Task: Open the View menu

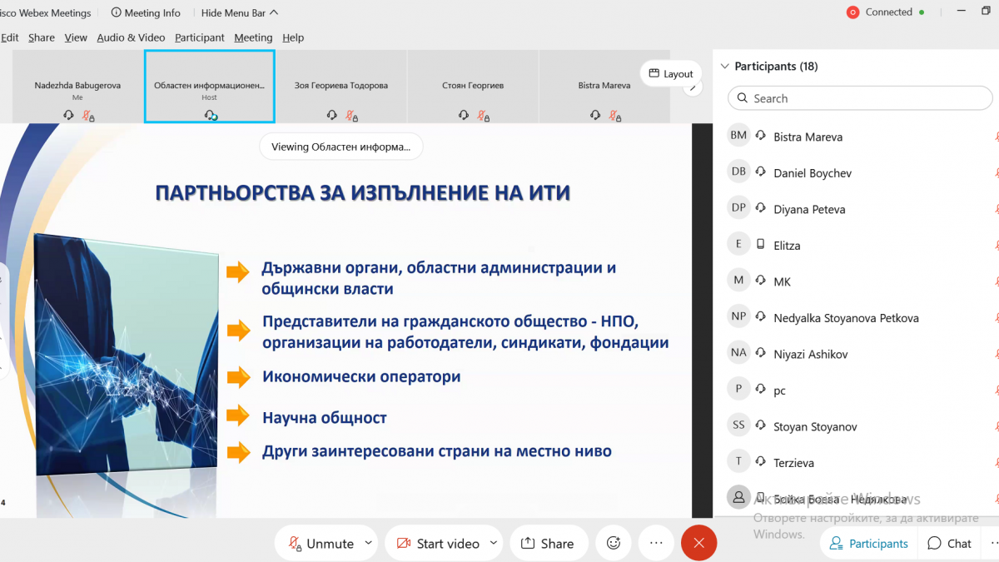Action: click(76, 37)
